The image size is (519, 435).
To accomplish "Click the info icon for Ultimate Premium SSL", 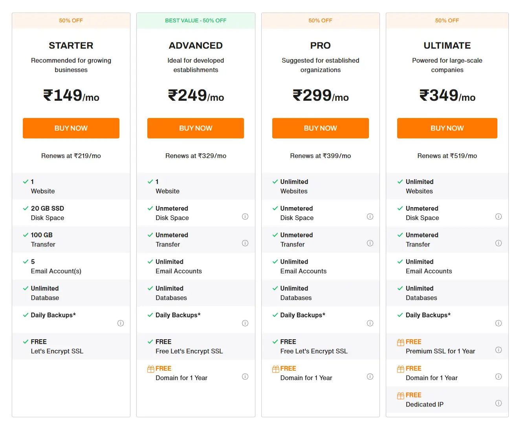I will coord(499,350).
